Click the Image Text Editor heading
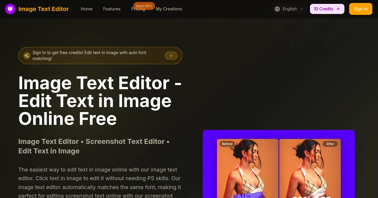The height and width of the screenshot is (198, 378). [100, 100]
